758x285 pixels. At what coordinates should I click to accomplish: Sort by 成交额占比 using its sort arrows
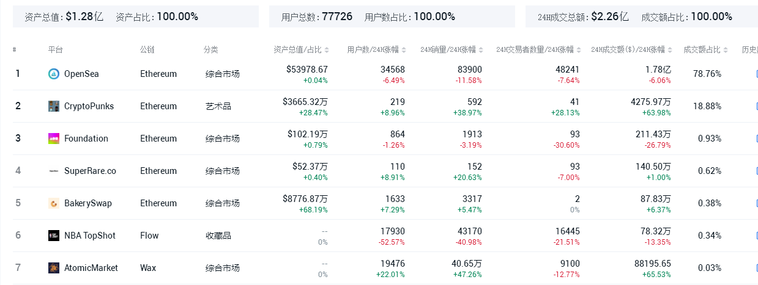coord(726,49)
